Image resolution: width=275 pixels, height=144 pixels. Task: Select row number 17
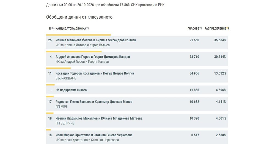50,102
